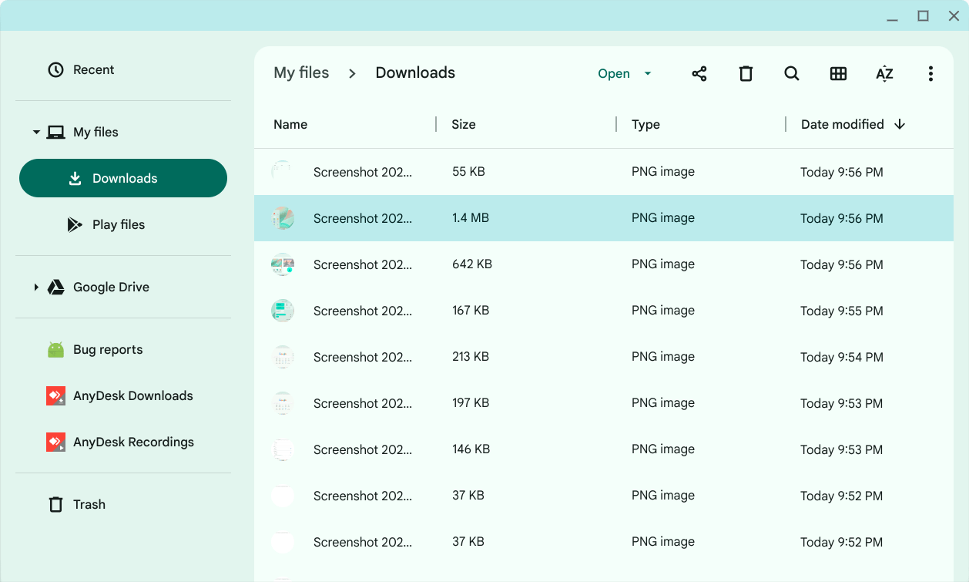Open search in the Files app
969x582 pixels.
coord(792,73)
